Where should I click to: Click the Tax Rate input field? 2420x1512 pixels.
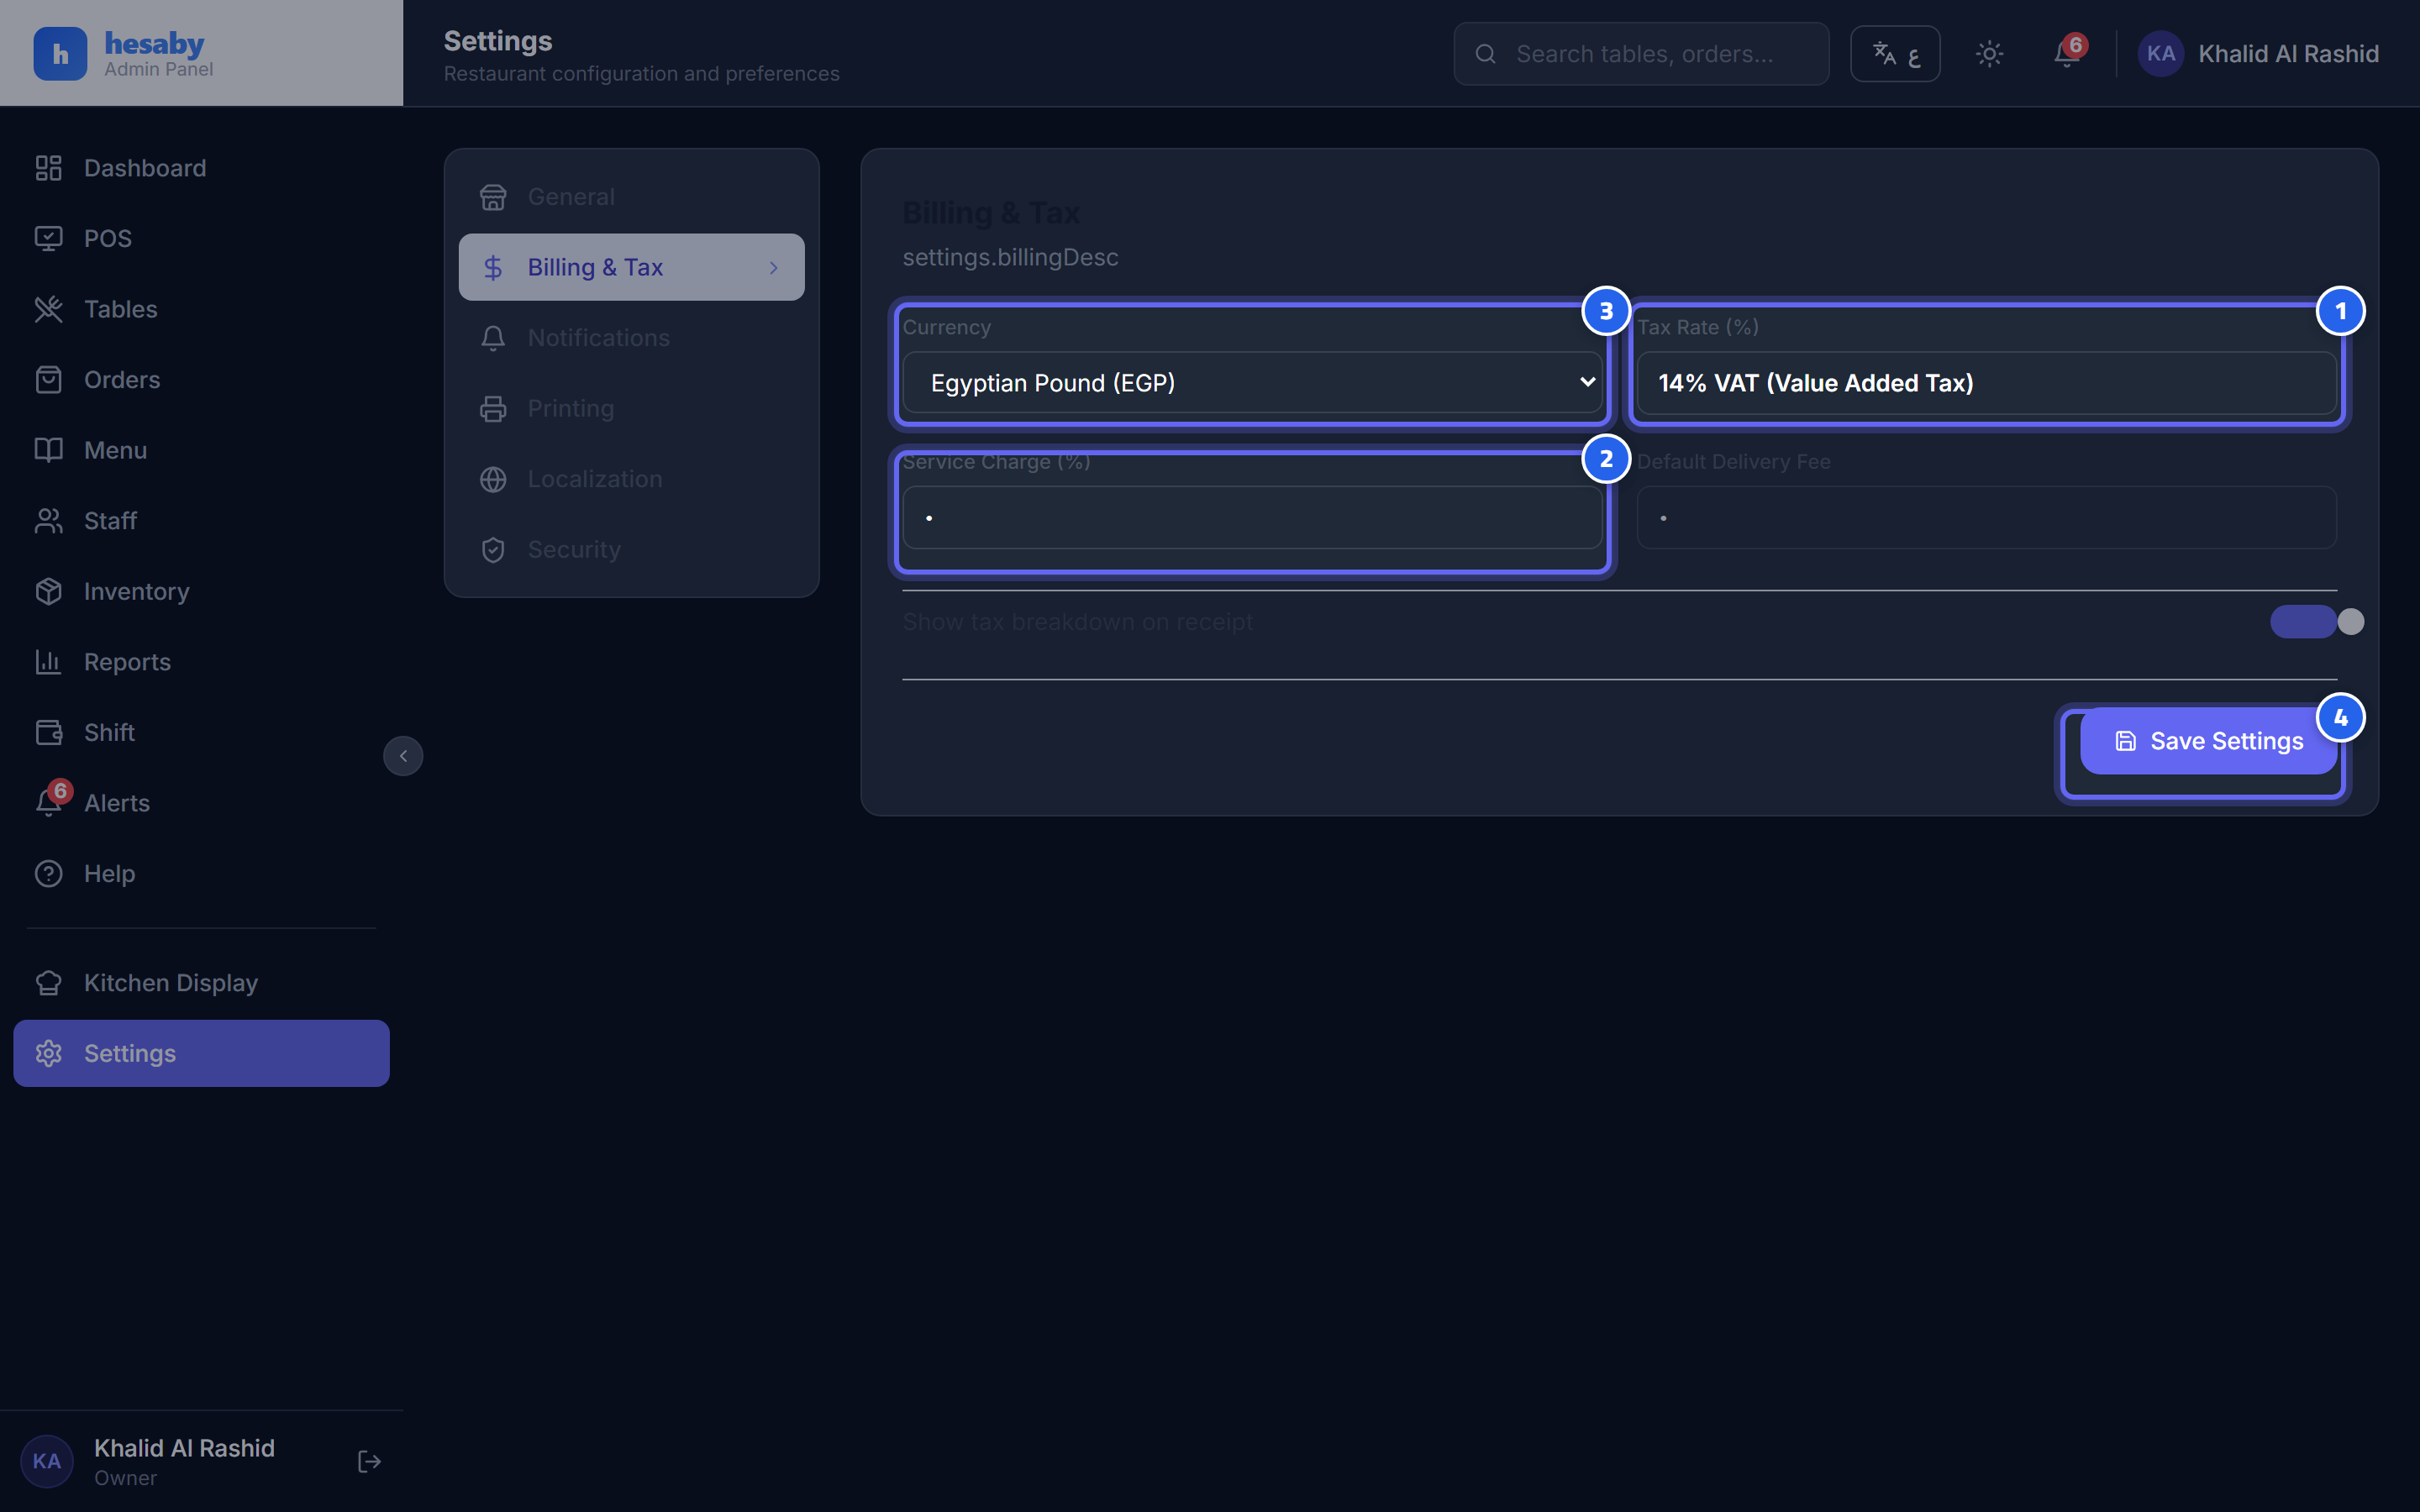1986,382
